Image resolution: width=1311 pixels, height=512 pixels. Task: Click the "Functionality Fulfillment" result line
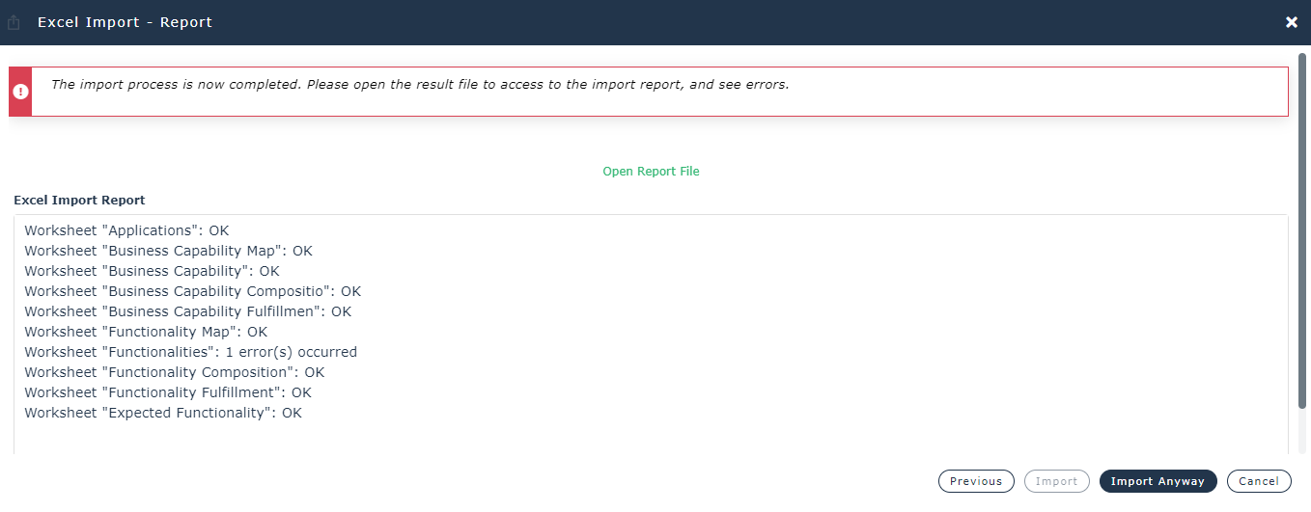click(x=168, y=392)
